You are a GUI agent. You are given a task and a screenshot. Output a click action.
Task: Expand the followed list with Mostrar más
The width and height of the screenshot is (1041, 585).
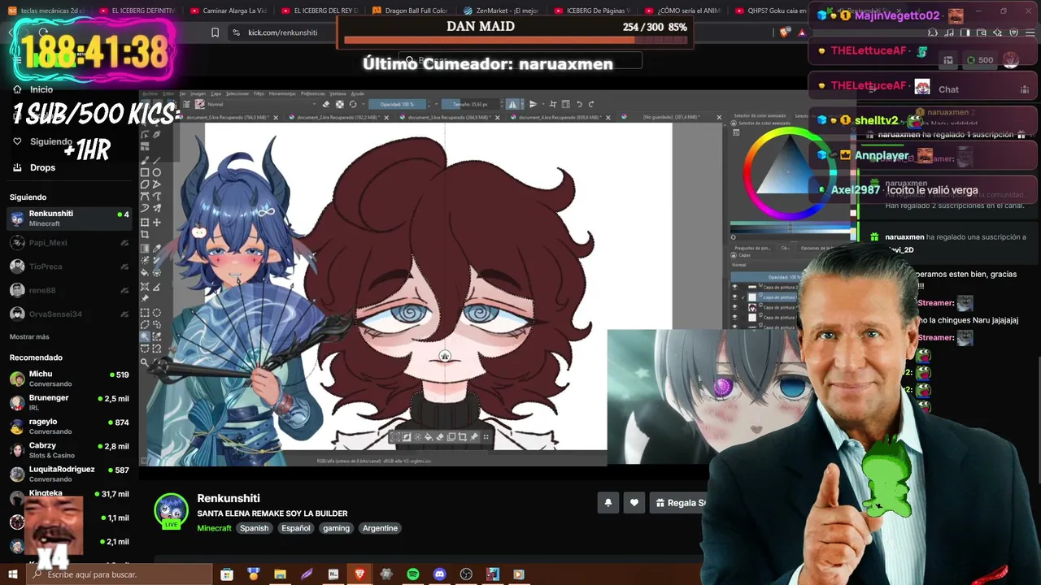coord(29,336)
